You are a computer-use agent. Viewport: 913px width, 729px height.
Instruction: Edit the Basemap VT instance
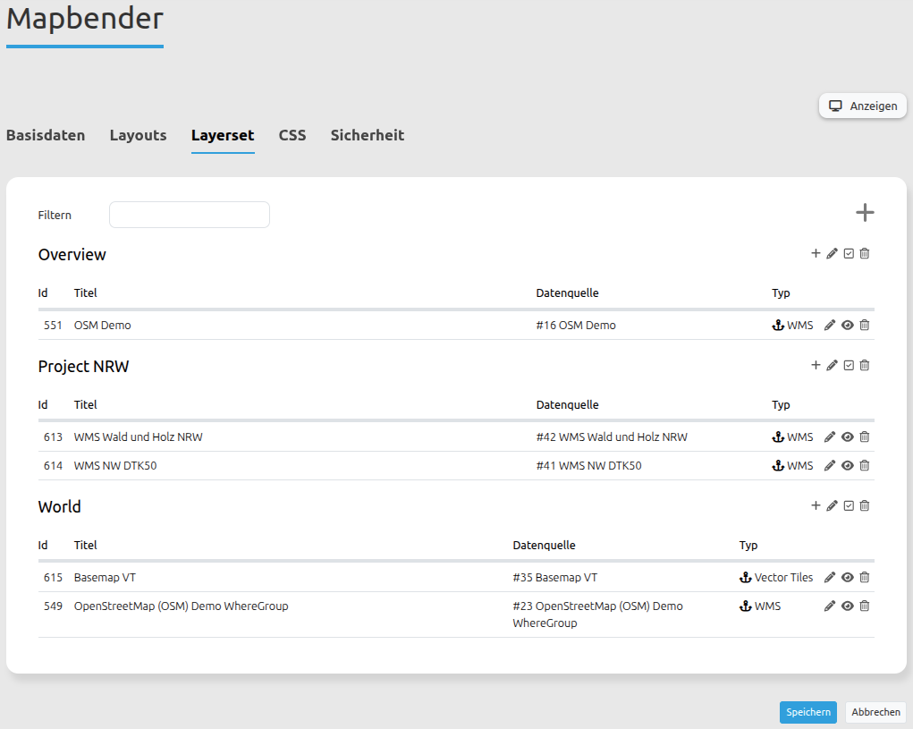829,578
